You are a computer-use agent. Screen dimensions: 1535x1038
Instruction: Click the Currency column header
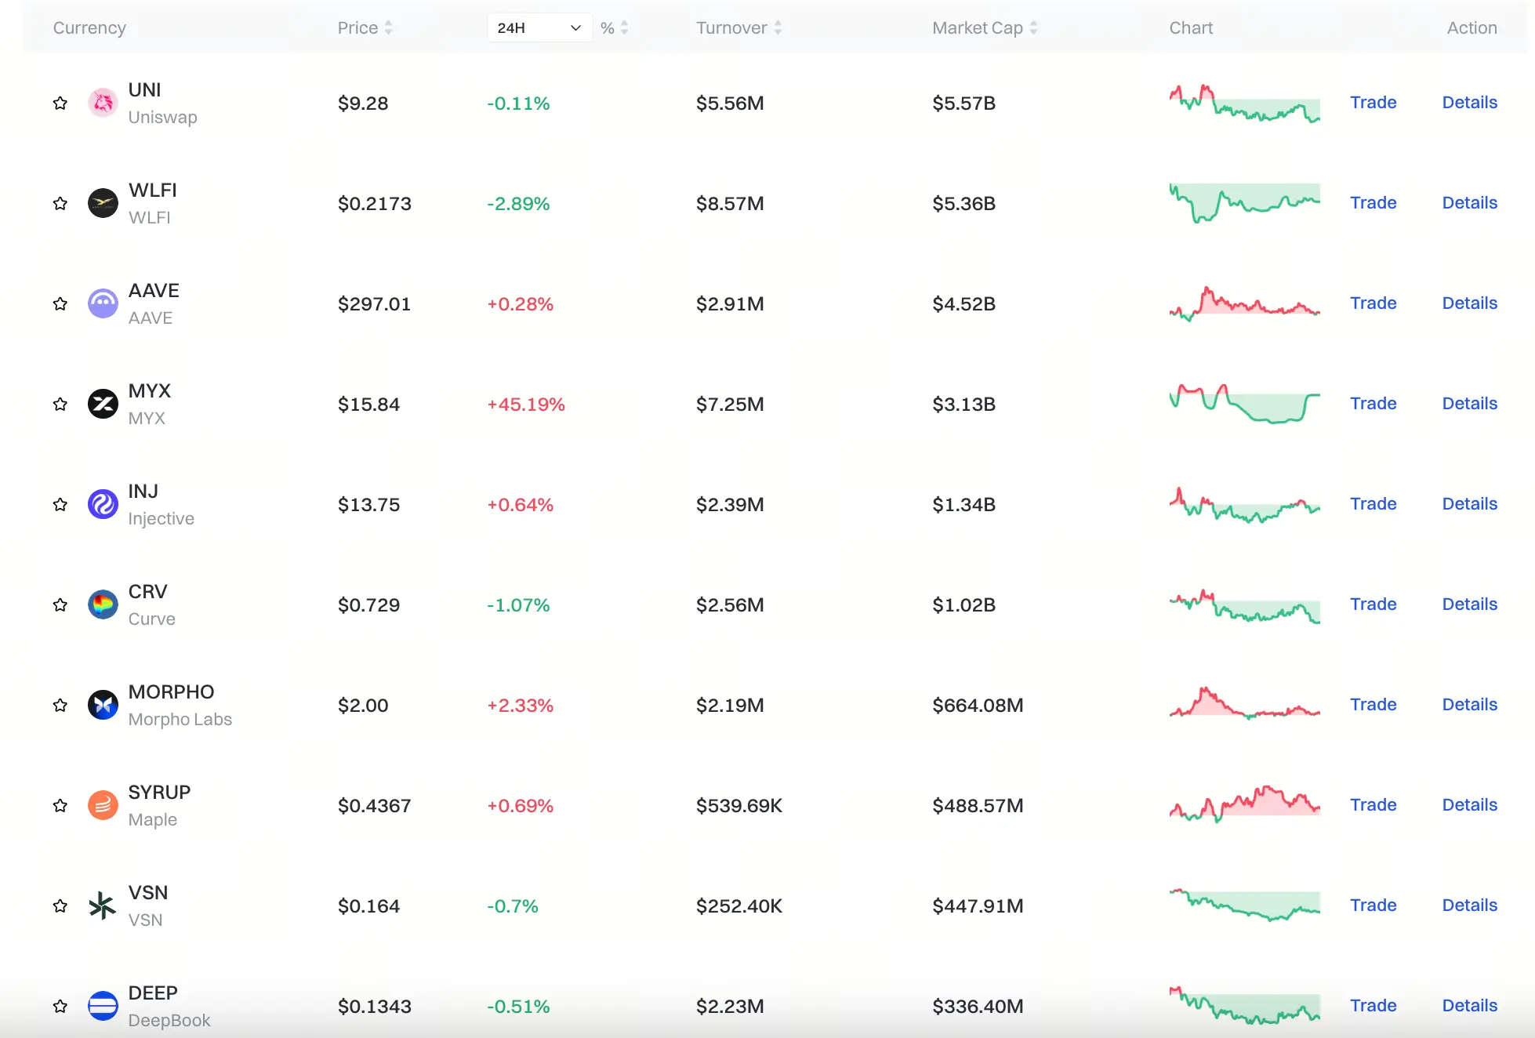[x=89, y=28]
